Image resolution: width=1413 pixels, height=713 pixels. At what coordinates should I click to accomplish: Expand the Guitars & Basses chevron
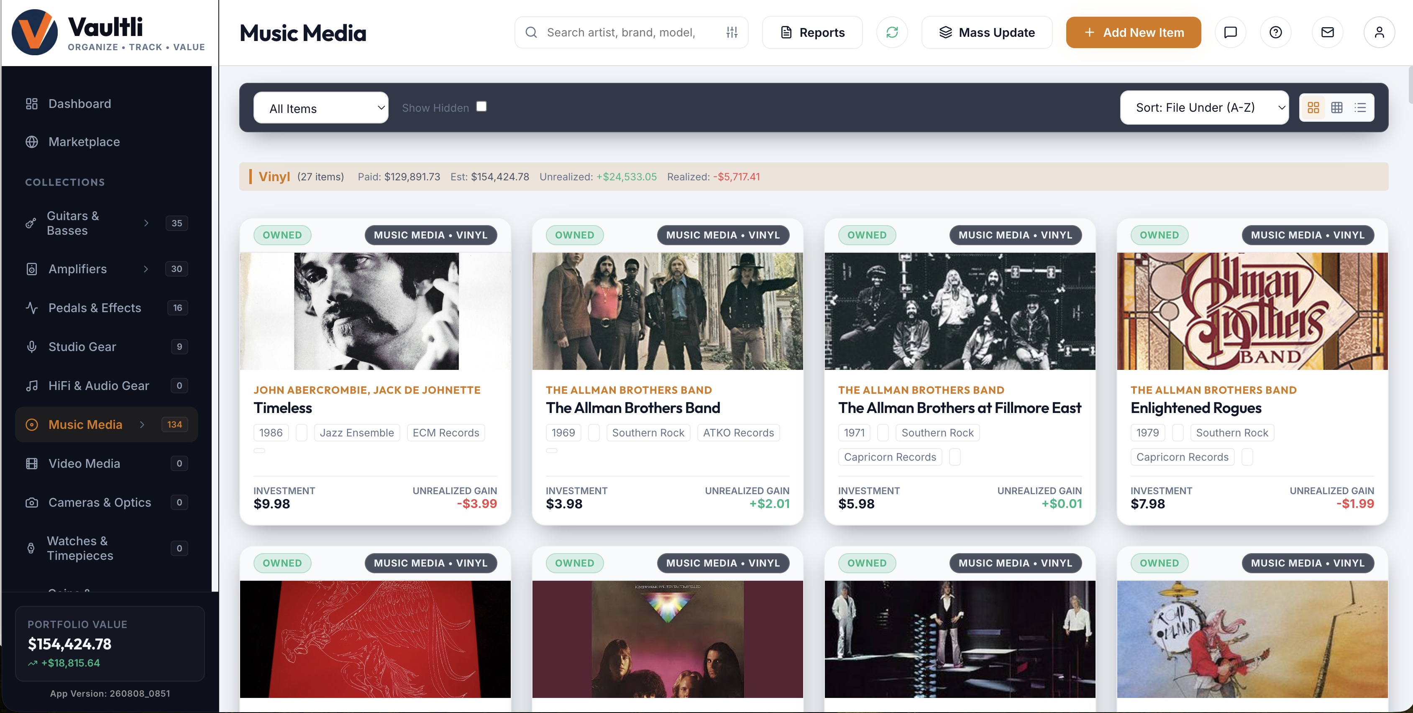tap(146, 223)
